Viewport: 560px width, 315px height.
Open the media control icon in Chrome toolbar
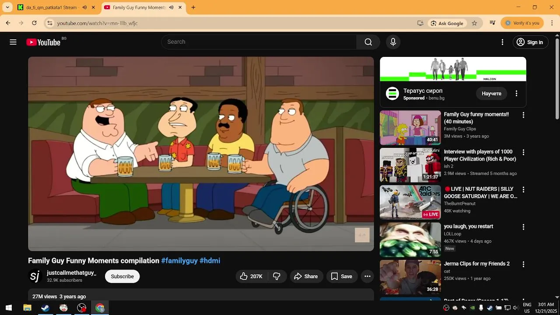tap(493, 23)
